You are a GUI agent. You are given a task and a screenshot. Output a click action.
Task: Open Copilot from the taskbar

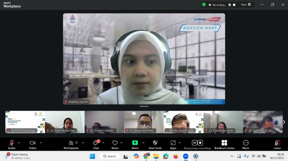pyautogui.click(x=136, y=156)
